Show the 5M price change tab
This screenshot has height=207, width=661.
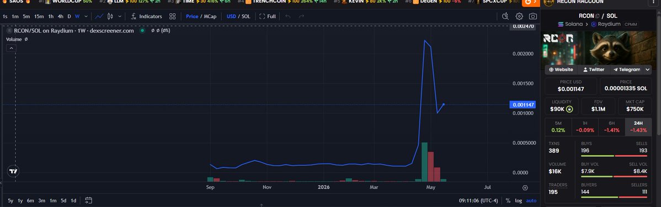[558, 127]
